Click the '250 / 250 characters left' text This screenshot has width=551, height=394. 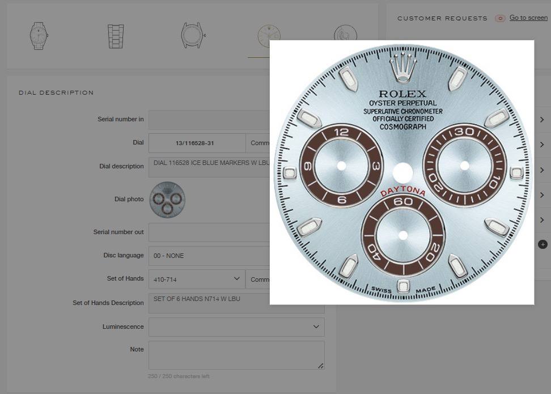point(179,376)
